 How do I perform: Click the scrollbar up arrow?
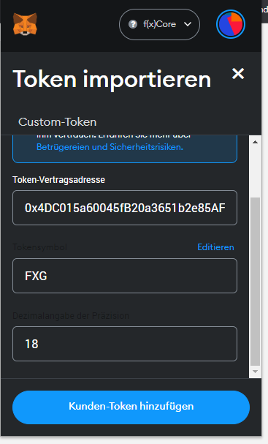point(256,142)
